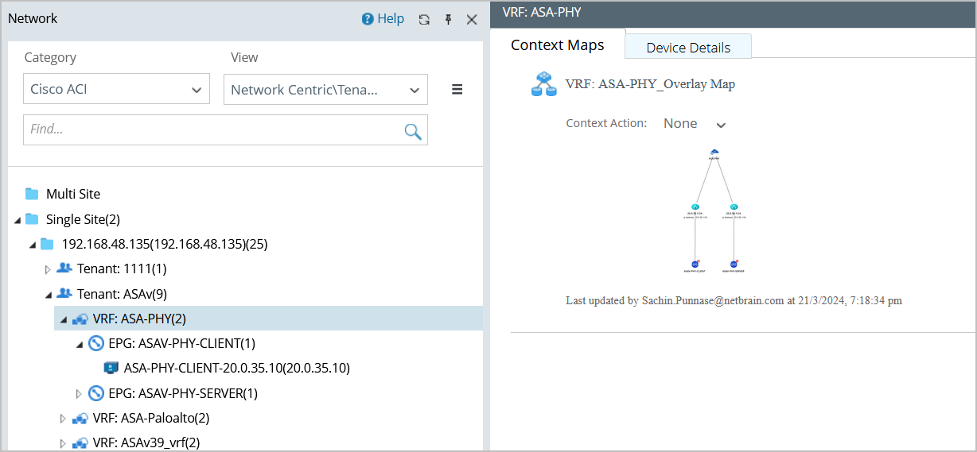Open the View dropdown
This screenshot has width=977, height=452.
coord(325,90)
